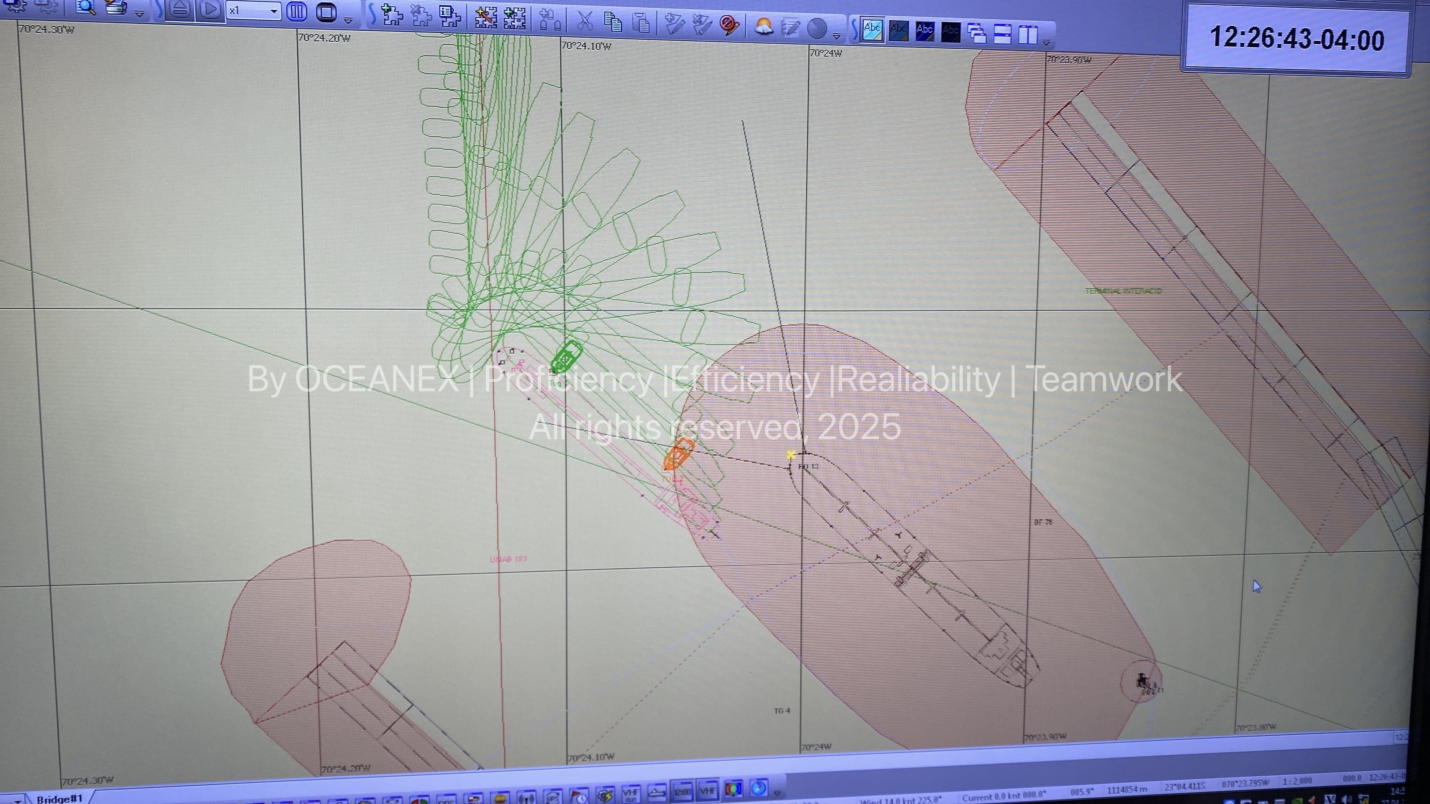
Task: Expand the bottom toolbar overflow arrow
Action: click(x=776, y=794)
